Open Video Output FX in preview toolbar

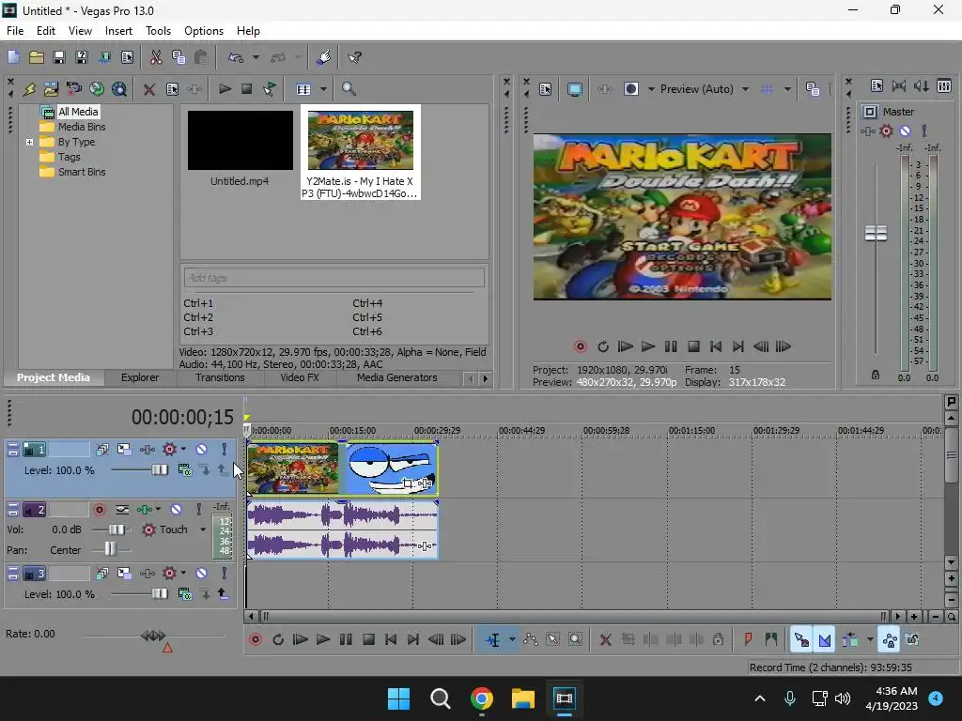click(x=604, y=89)
